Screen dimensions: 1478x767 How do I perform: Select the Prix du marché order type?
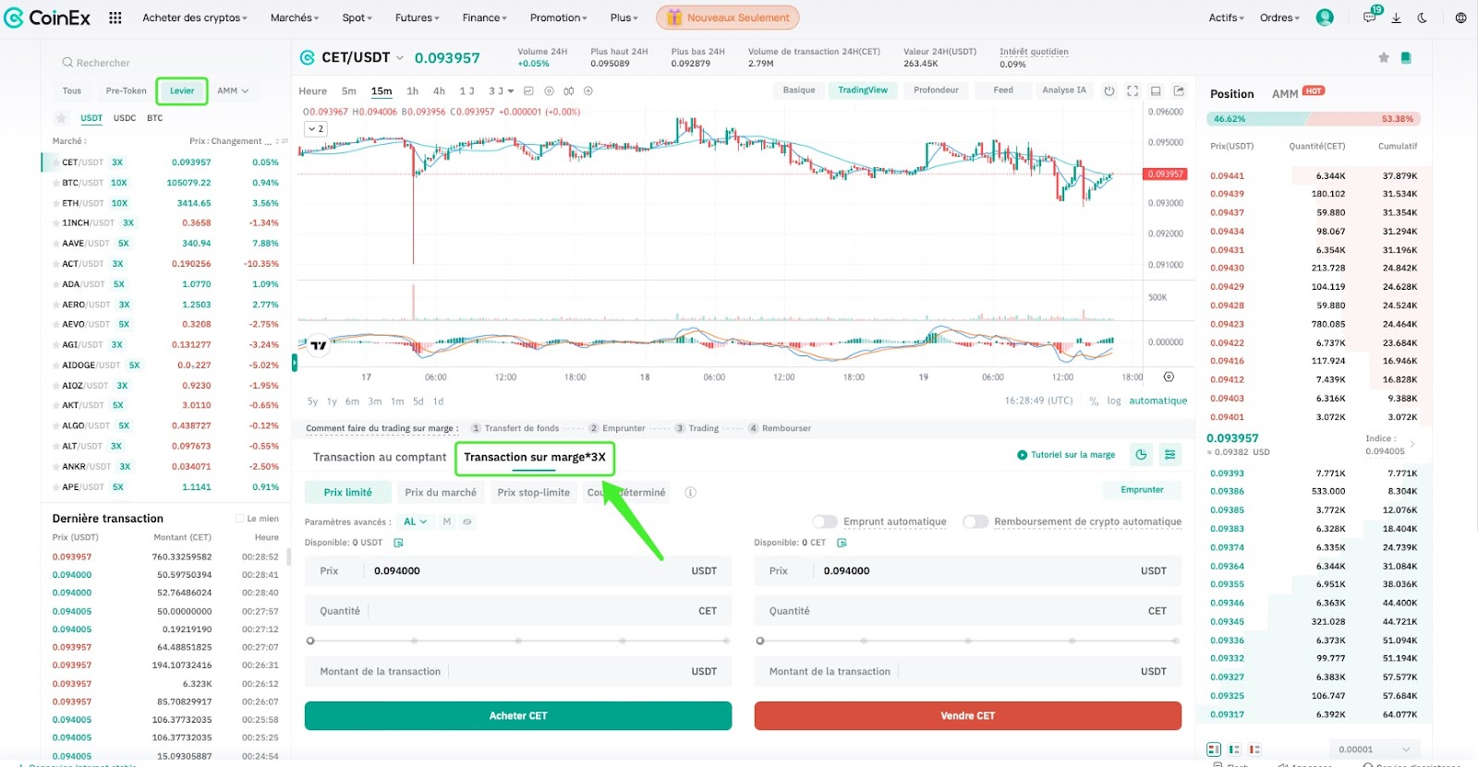pyautogui.click(x=441, y=492)
